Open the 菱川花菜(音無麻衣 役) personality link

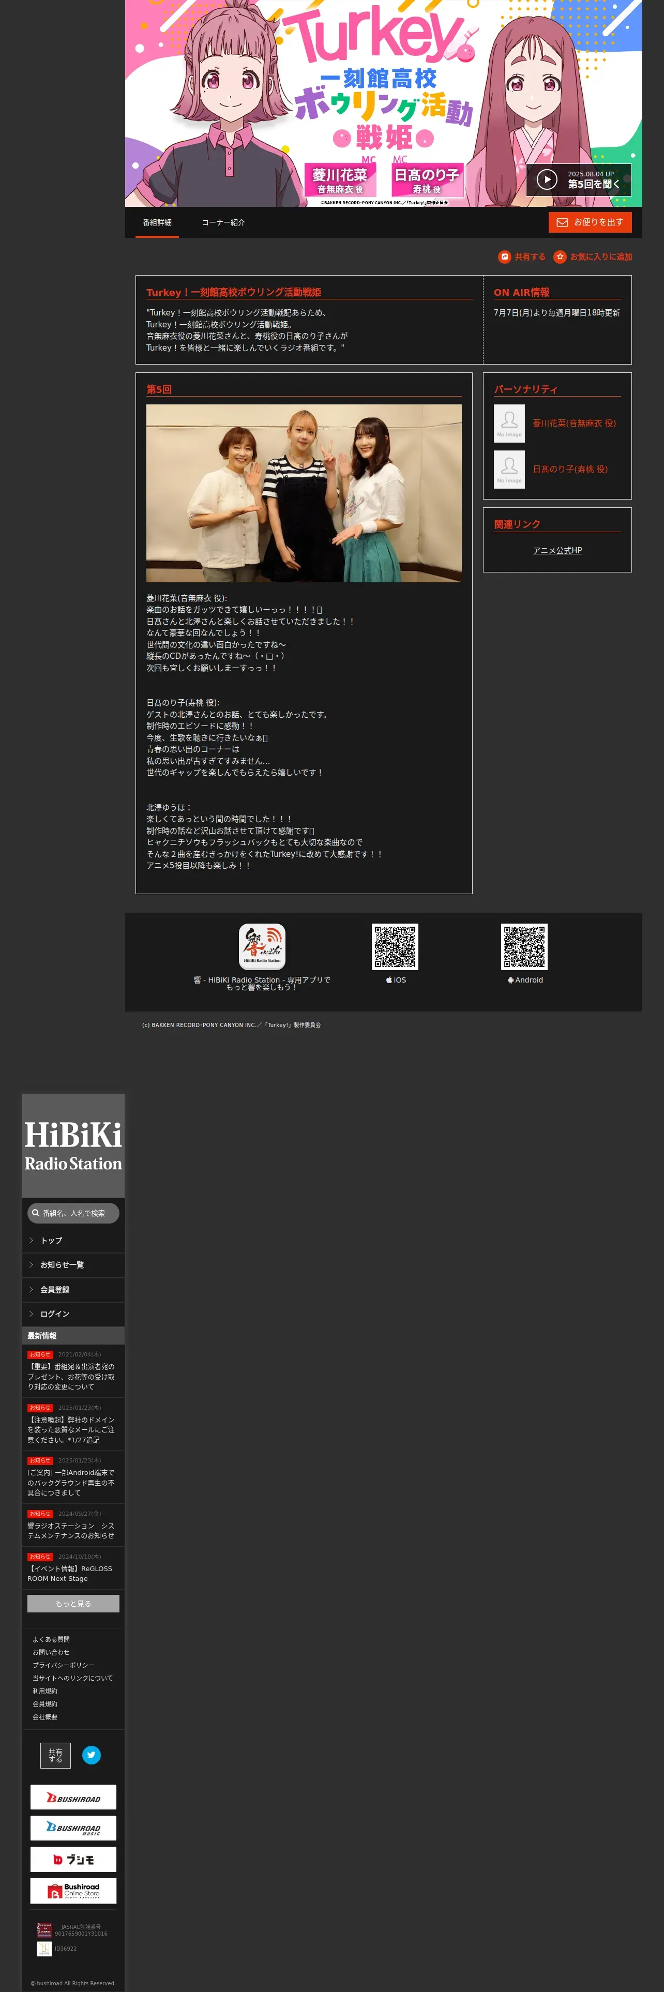point(575,423)
